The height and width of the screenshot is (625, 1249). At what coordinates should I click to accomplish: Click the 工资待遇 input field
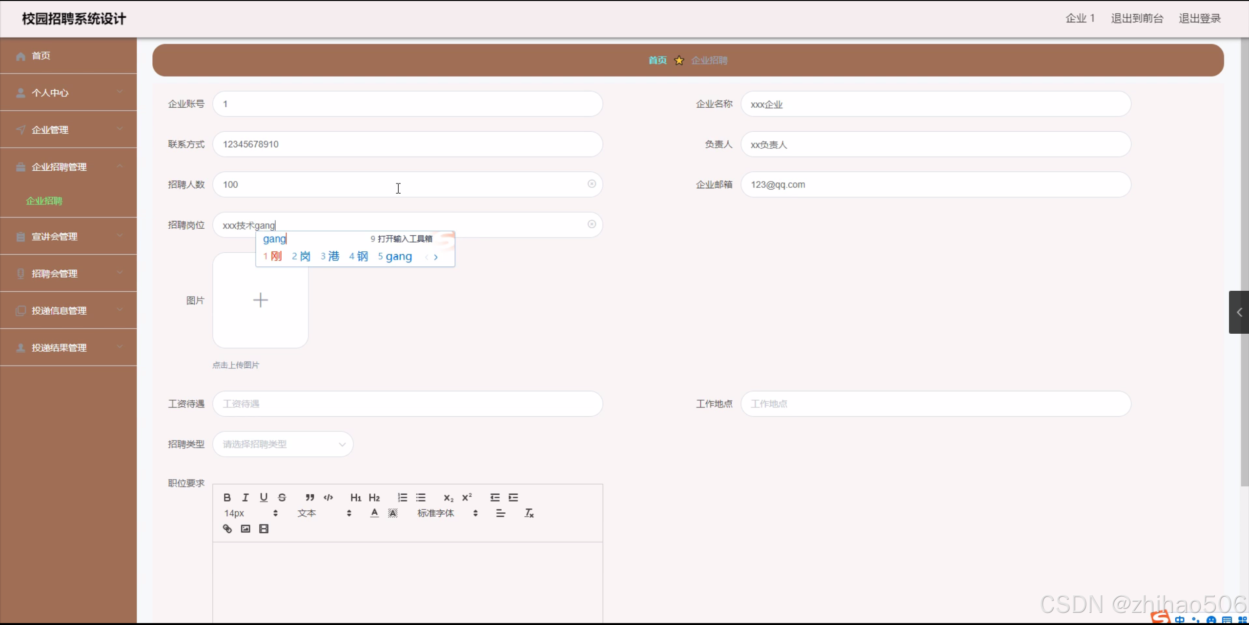tap(408, 403)
